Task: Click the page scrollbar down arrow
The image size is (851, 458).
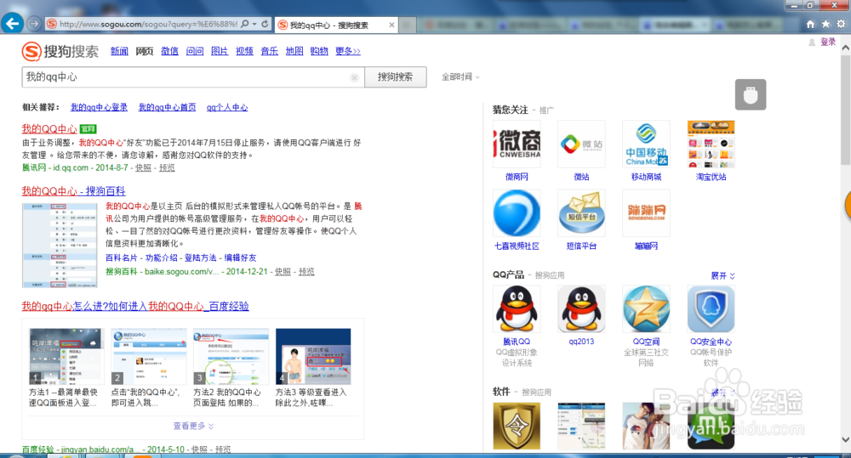Action: tap(846, 440)
